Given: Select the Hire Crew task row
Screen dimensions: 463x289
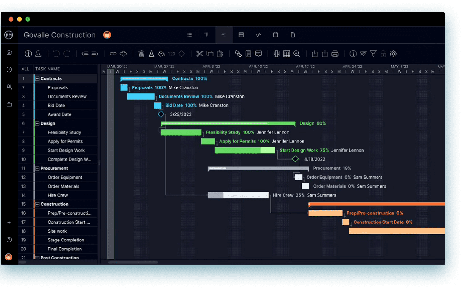Looking at the screenshot, I should [58, 195].
